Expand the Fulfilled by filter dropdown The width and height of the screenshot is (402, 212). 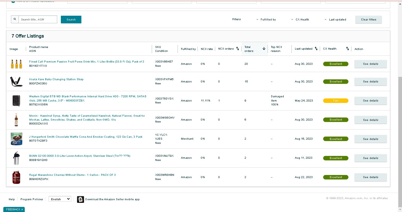(266, 20)
